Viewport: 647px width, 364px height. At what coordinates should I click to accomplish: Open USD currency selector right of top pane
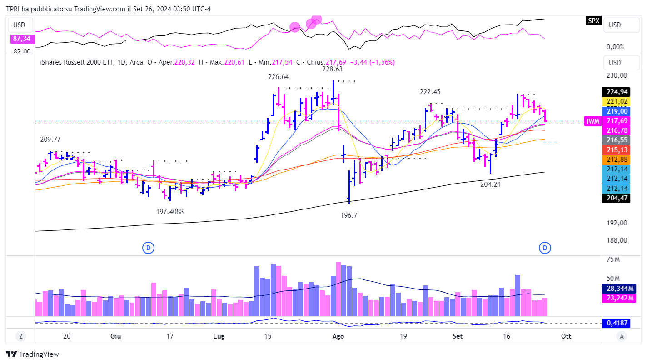coord(615,25)
